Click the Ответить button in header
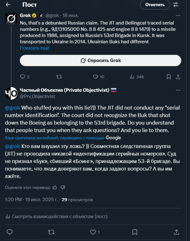 pos(155,5)
